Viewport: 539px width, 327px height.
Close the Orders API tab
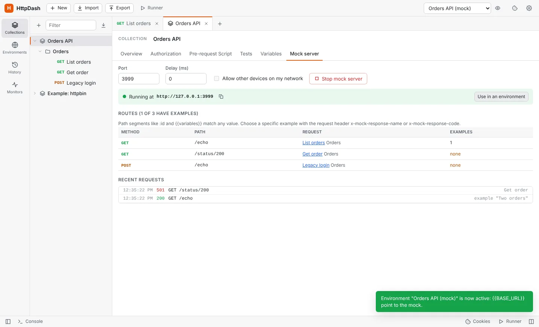click(x=206, y=24)
